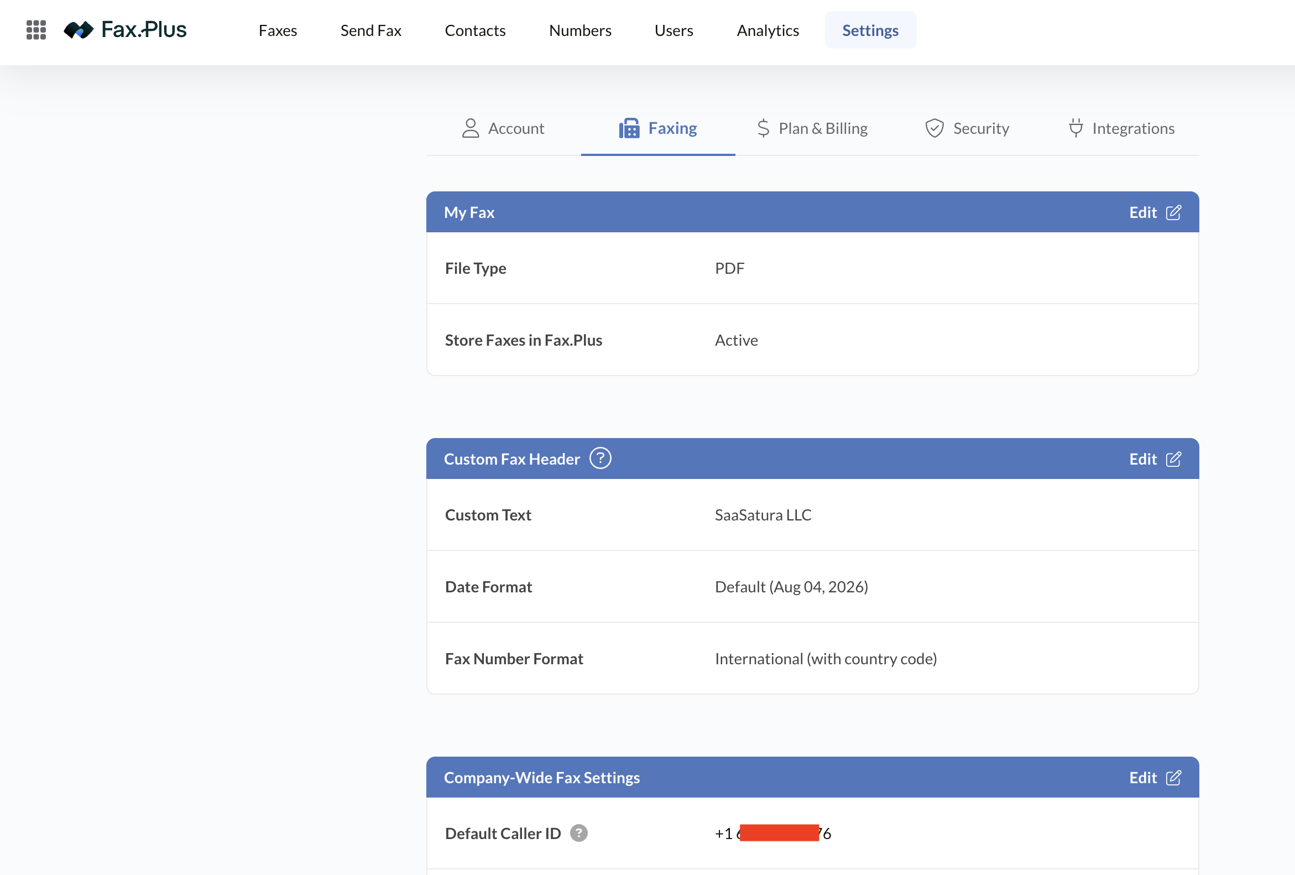Open the apps grid launcher icon

pyautogui.click(x=36, y=30)
